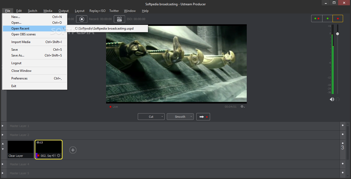Open the Switch menu
This screenshot has width=351, height=179.
pyautogui.click(x=32, y=11)
